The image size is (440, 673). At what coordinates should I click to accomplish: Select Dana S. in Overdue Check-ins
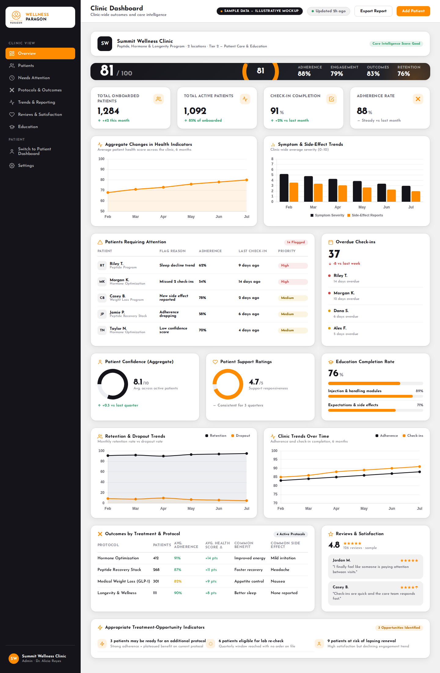pyautogui.click(x=376, y=314)
